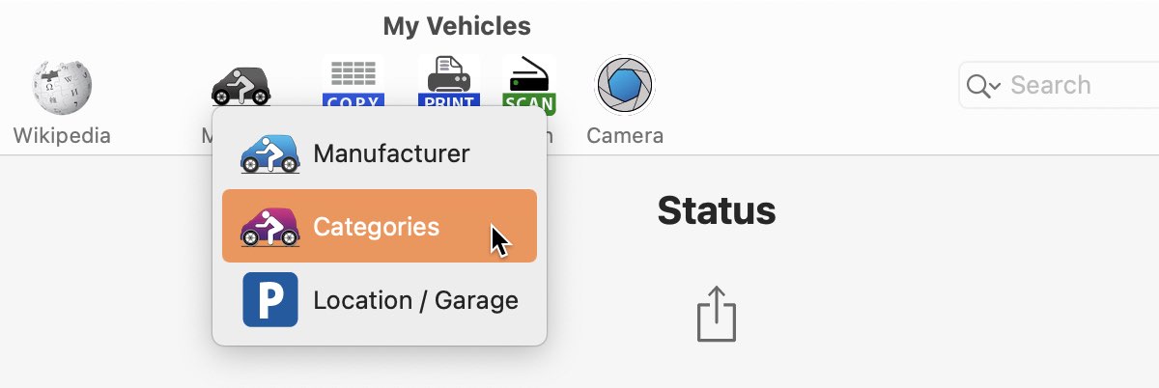Click the blue car Manufacturer icon
1159x388 pixels.
coord(269,153)
